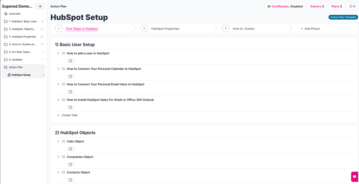This screenshot has width=359, height=184.
Task: Click document icon under How to add a user
Action: click(70, 61)
